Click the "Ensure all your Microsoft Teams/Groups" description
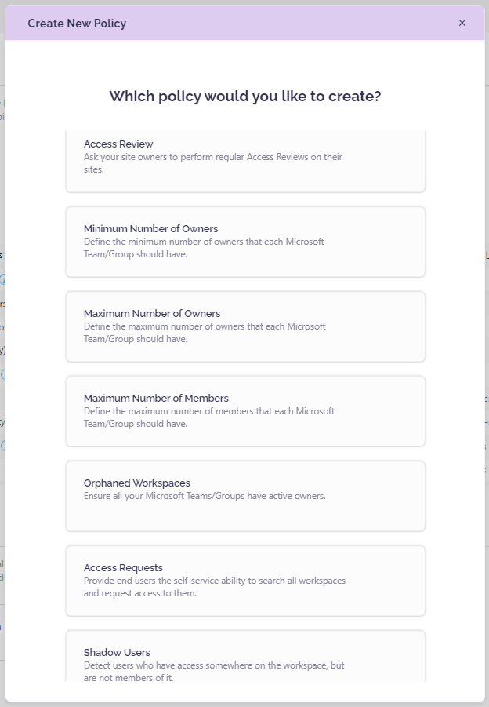489x707 pixels. click(x=204, y=496)
